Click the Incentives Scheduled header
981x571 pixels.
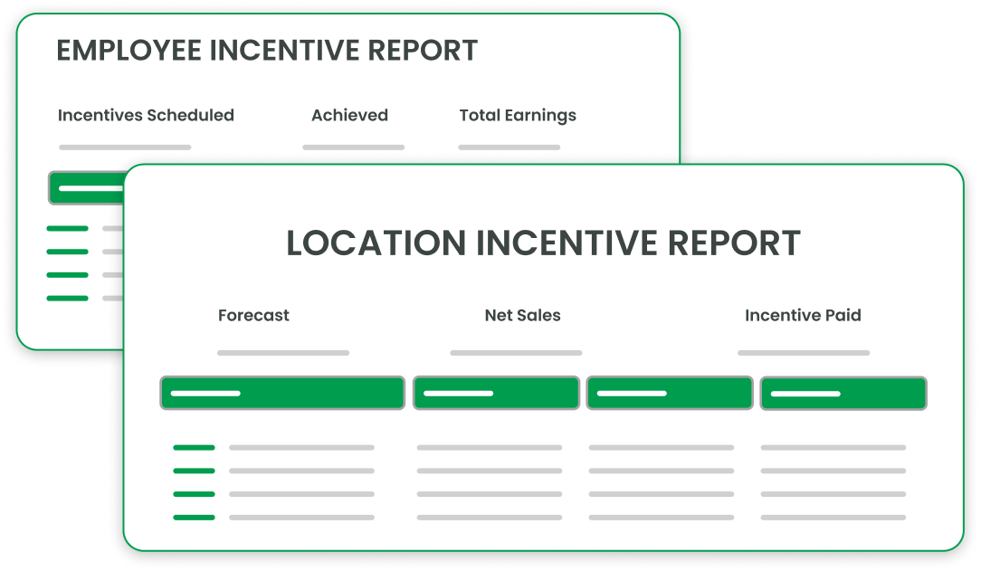click(146, 115)
